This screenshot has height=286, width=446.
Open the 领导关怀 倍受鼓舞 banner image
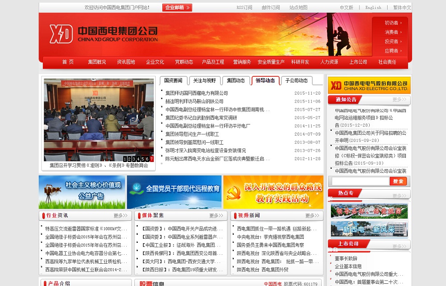[x=369, y=211]
